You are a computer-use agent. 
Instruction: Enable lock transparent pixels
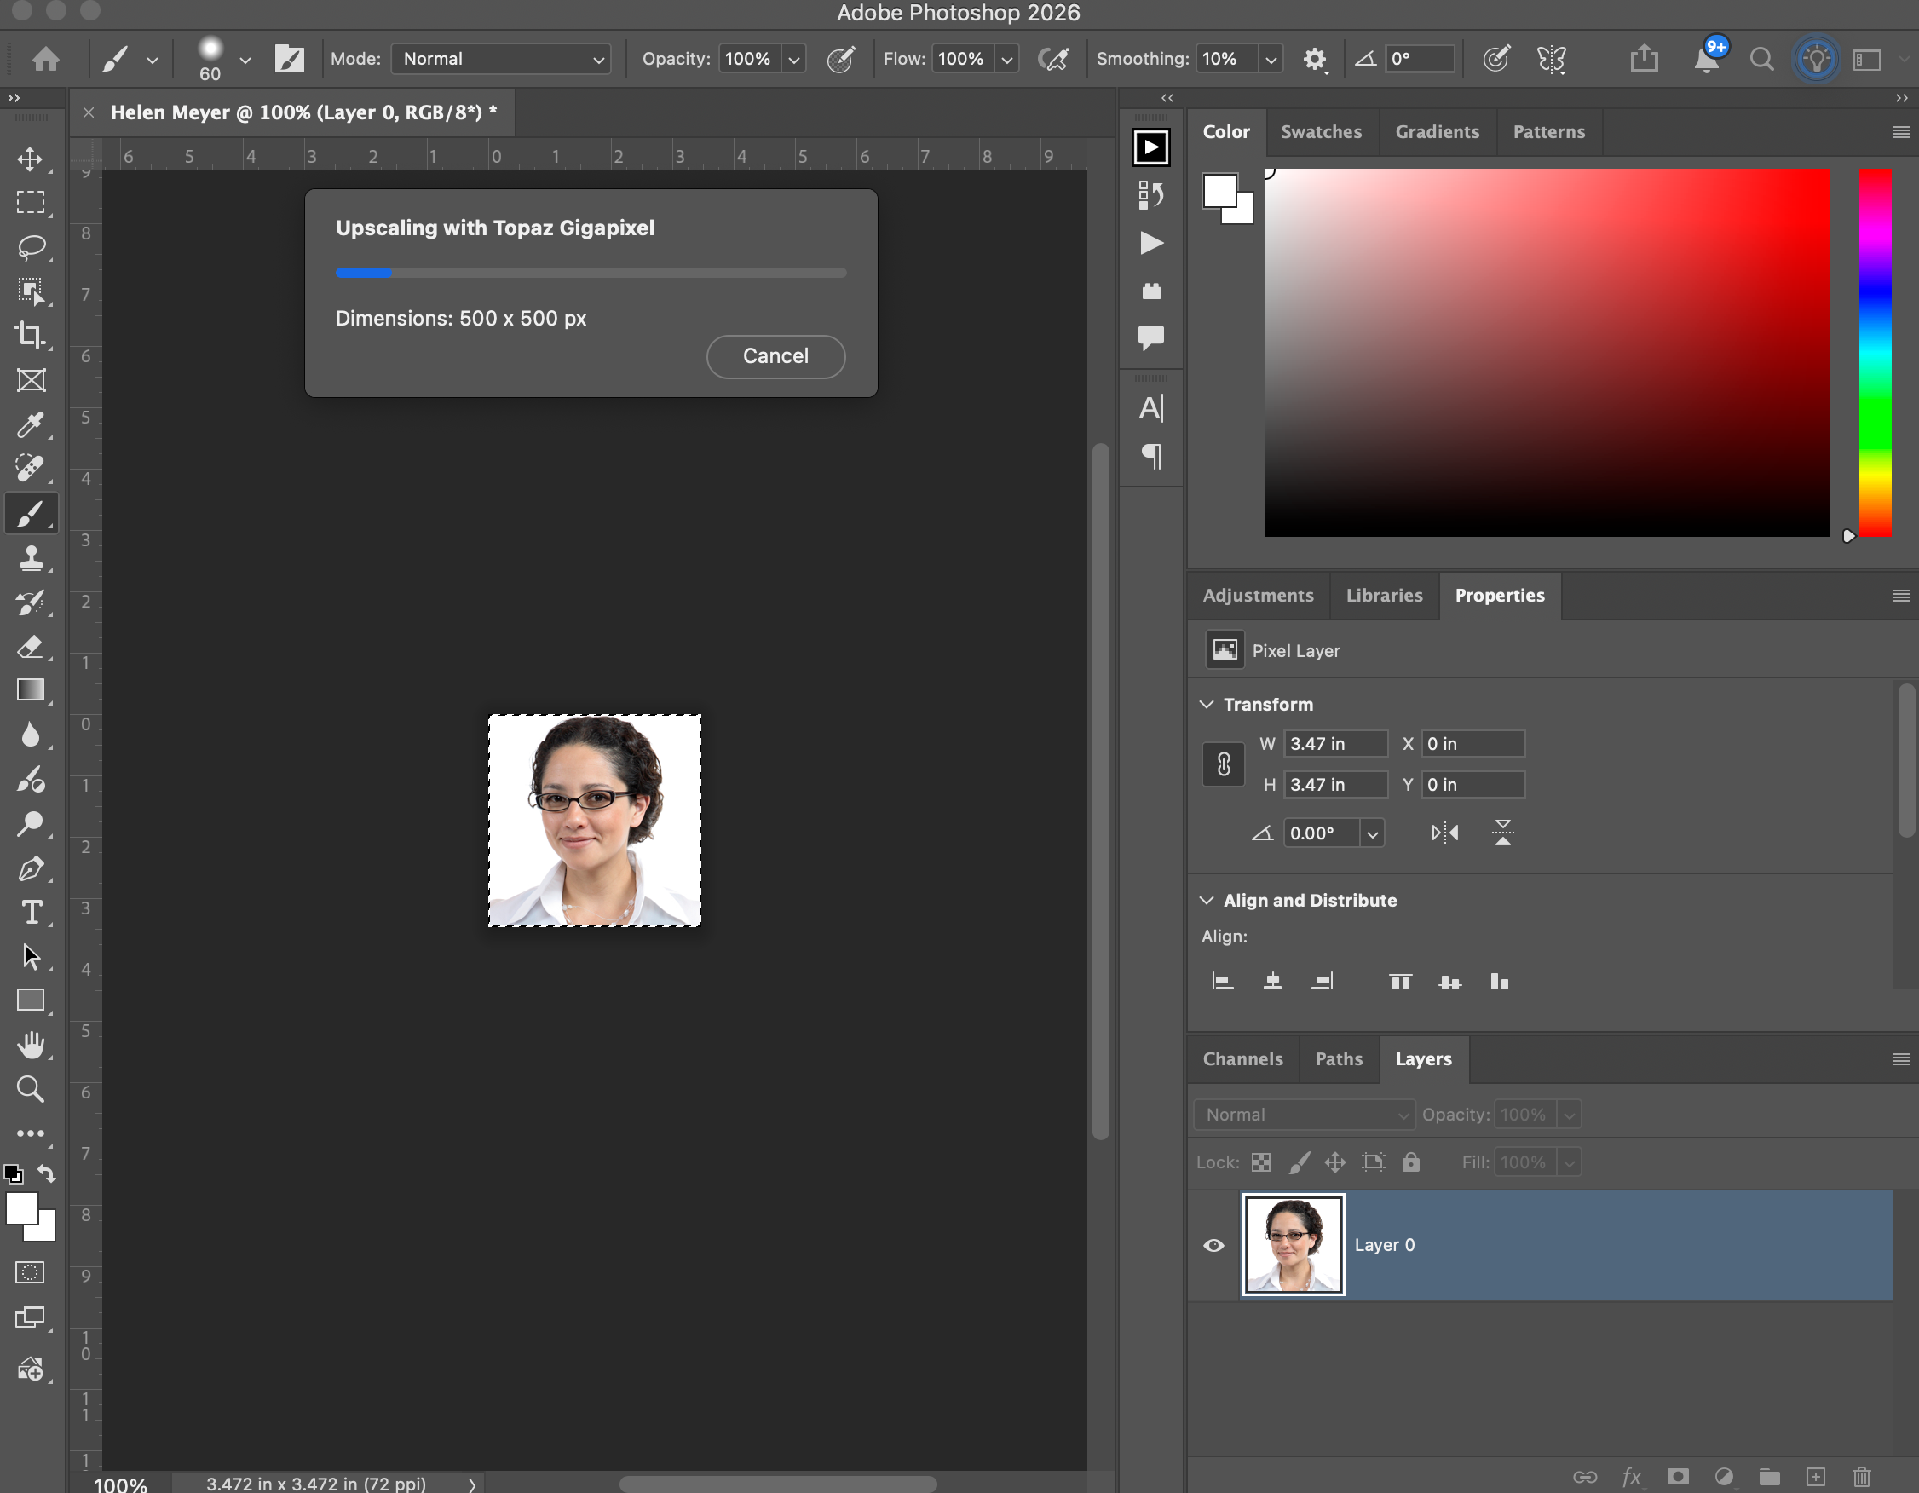[1261, 1162]
